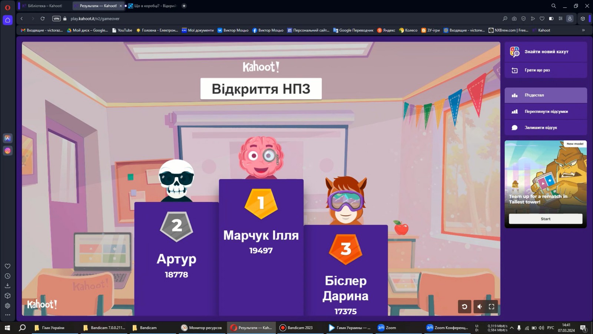The width and height of the screenshot is (593, 334).
Task: Click Грати ще раз button
Action: [x=546, y=70]
